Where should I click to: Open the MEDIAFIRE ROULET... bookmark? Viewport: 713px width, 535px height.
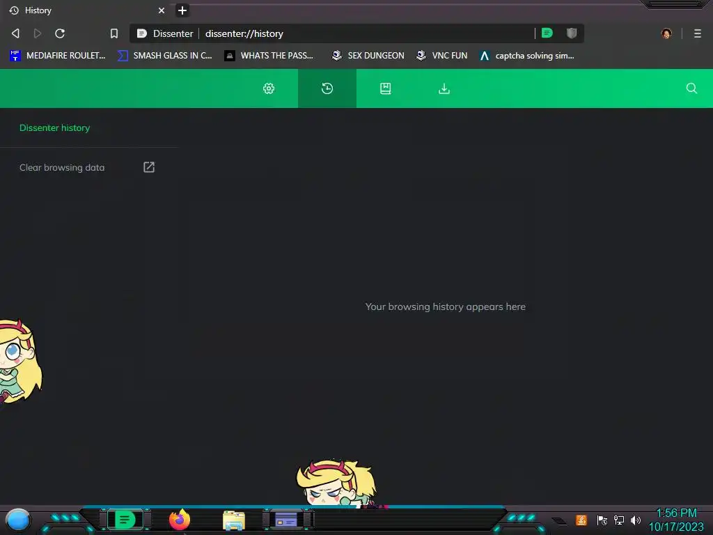(x=58, y=56)
